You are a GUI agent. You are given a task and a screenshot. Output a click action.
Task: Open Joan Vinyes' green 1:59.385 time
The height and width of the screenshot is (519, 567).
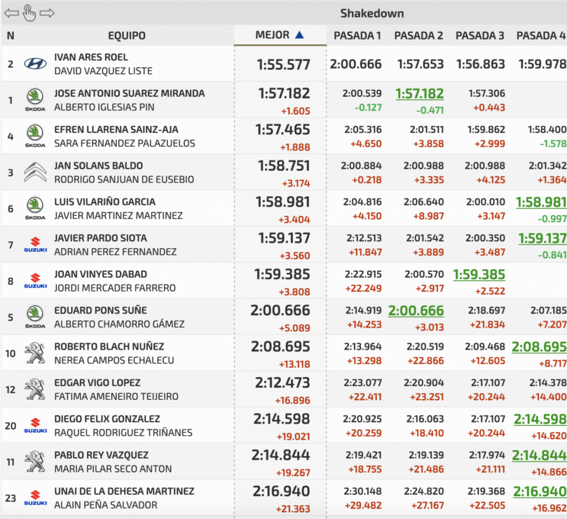click(x=480, y=274)
